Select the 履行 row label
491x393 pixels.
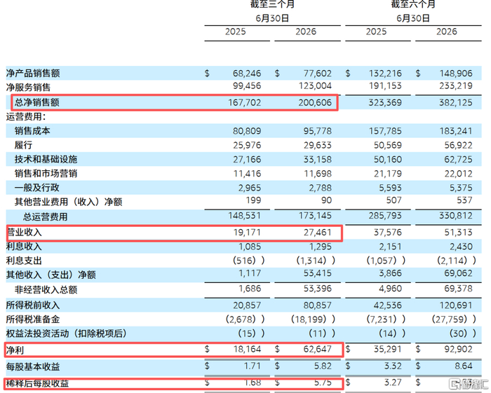click(x=23, y=145)
